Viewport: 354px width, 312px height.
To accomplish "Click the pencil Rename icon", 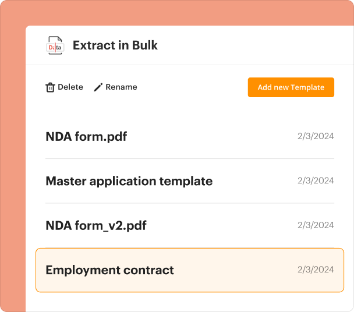I will point(98,87).
